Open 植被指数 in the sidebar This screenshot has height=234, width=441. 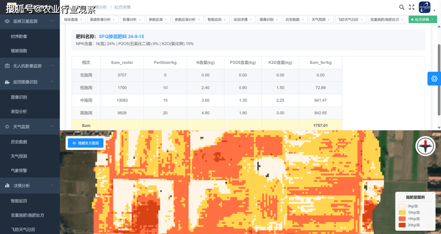(19, 51)
